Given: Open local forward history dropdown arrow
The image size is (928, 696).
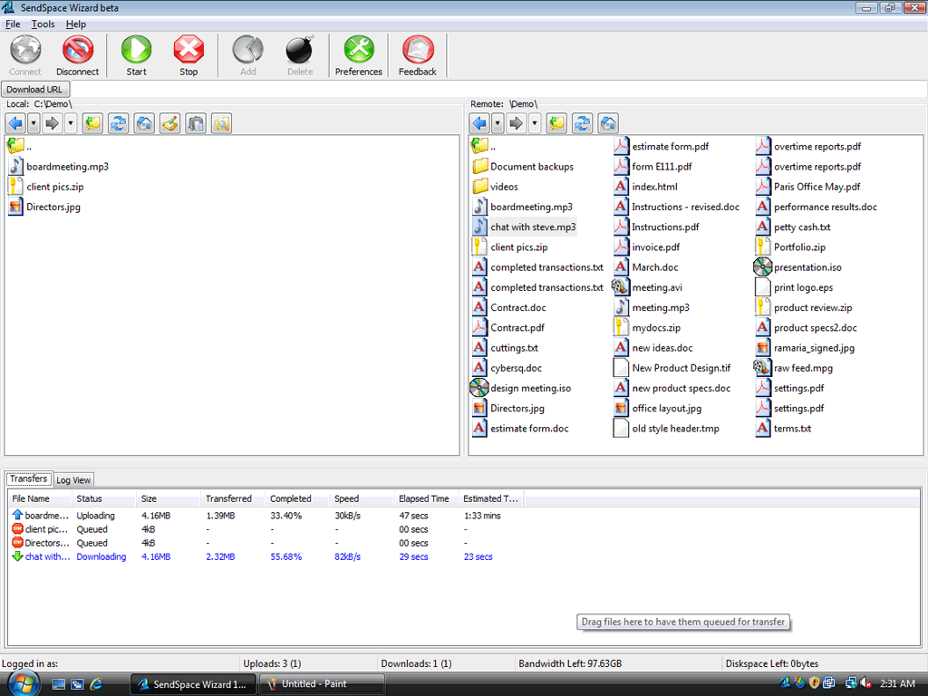Looking at the screenshot, I should (71, 123).
